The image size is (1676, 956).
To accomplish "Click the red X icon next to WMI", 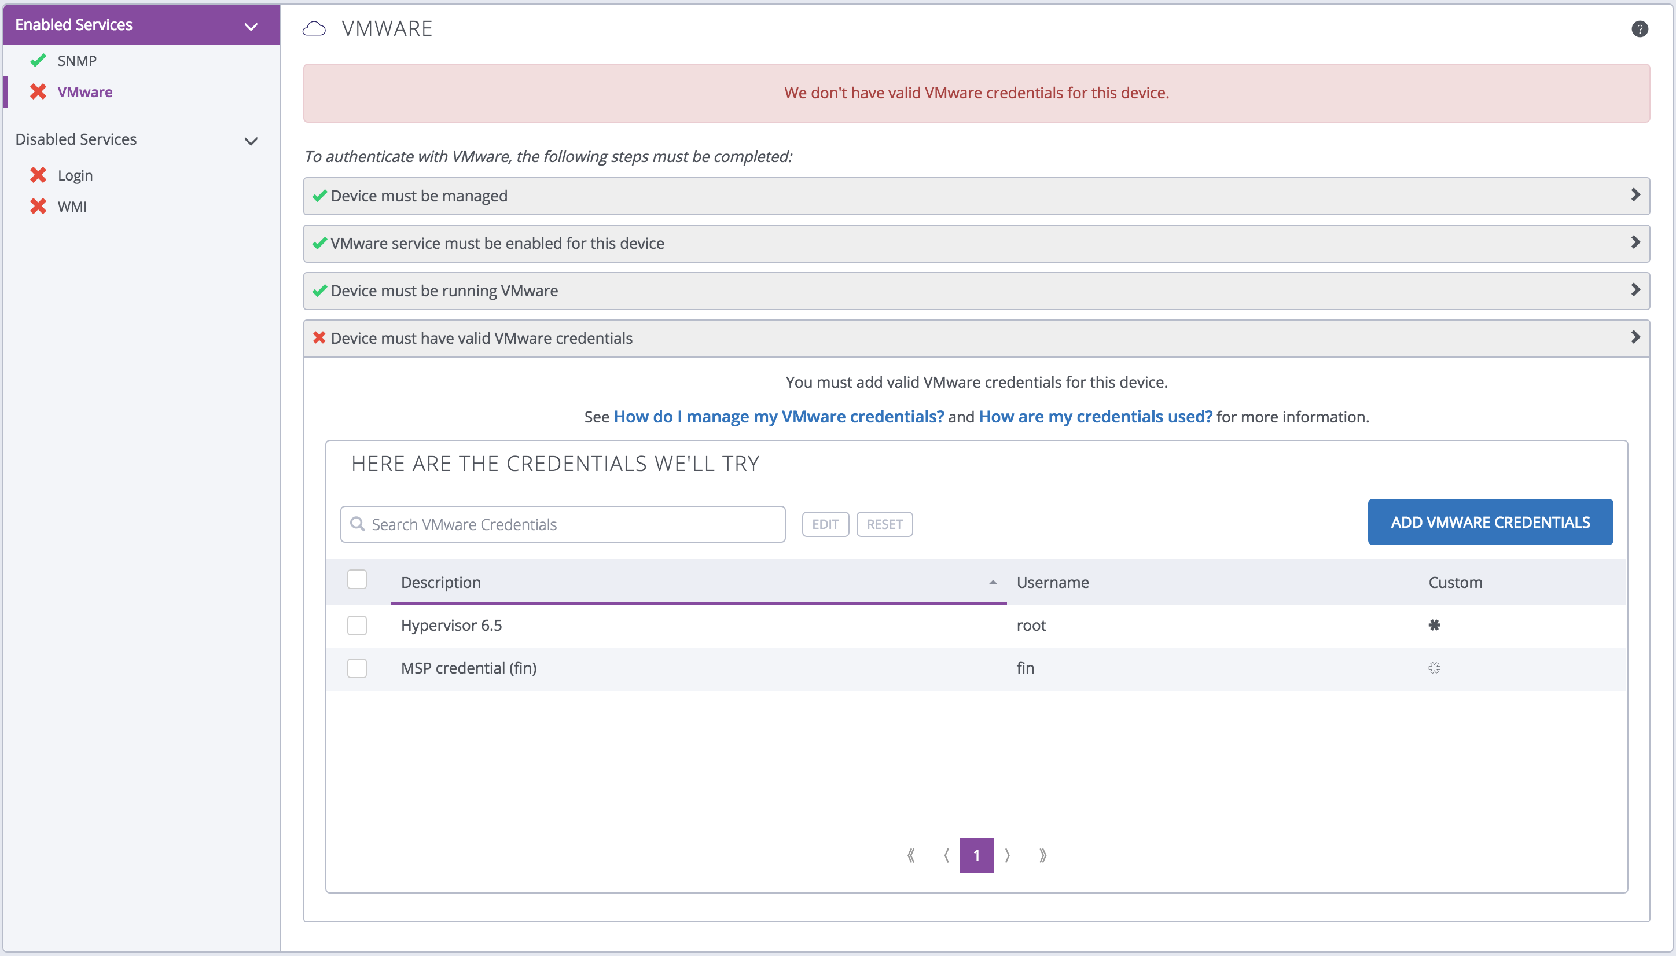I will point(41,205).
